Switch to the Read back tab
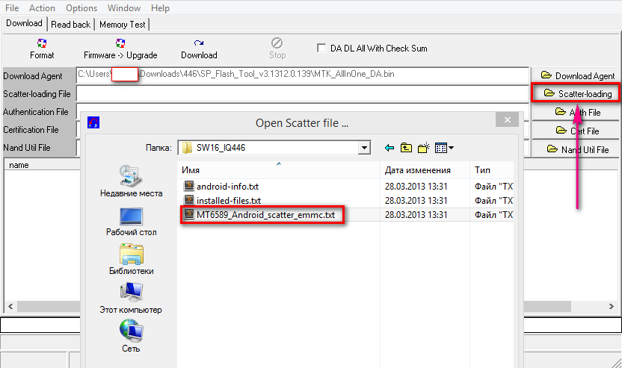The image size is (622, 368). tap(70, 25)
